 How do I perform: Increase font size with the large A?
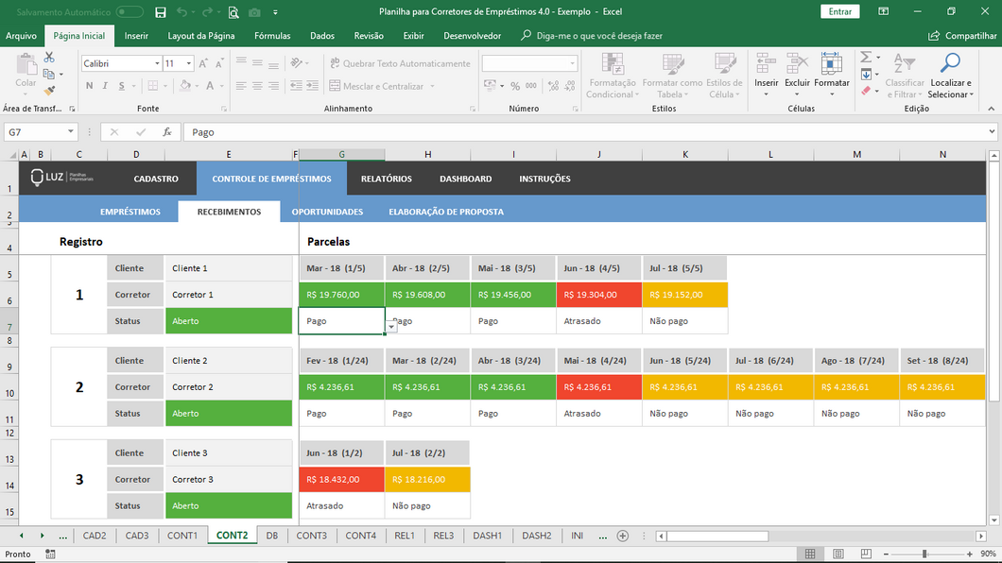point(203,63)
